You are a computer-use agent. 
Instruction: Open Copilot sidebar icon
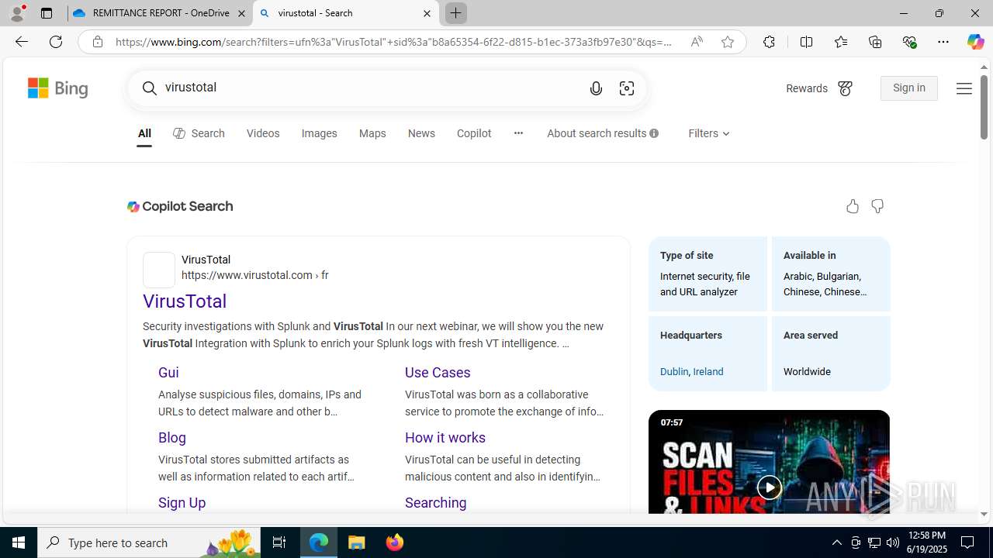(975, 42)
